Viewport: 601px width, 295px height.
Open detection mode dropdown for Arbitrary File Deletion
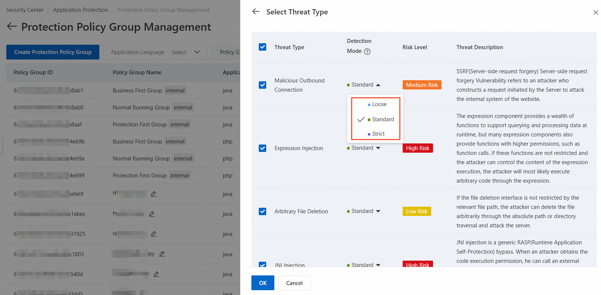[x=364, y=211]
